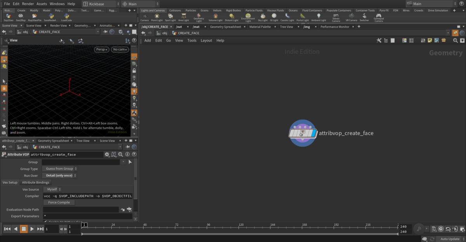466x242 pixels.
Task: Click the attribvop_create_face node in the network
Action: tap(303, 133)
